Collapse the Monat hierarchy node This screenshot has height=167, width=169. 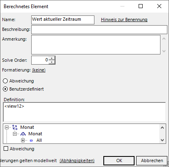[15, 134]
